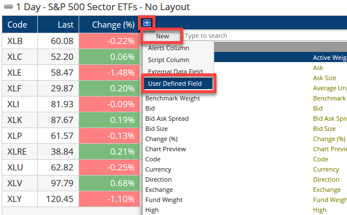Click the chain link icon beside title
The image size is (347, 215).
point(8,7)
